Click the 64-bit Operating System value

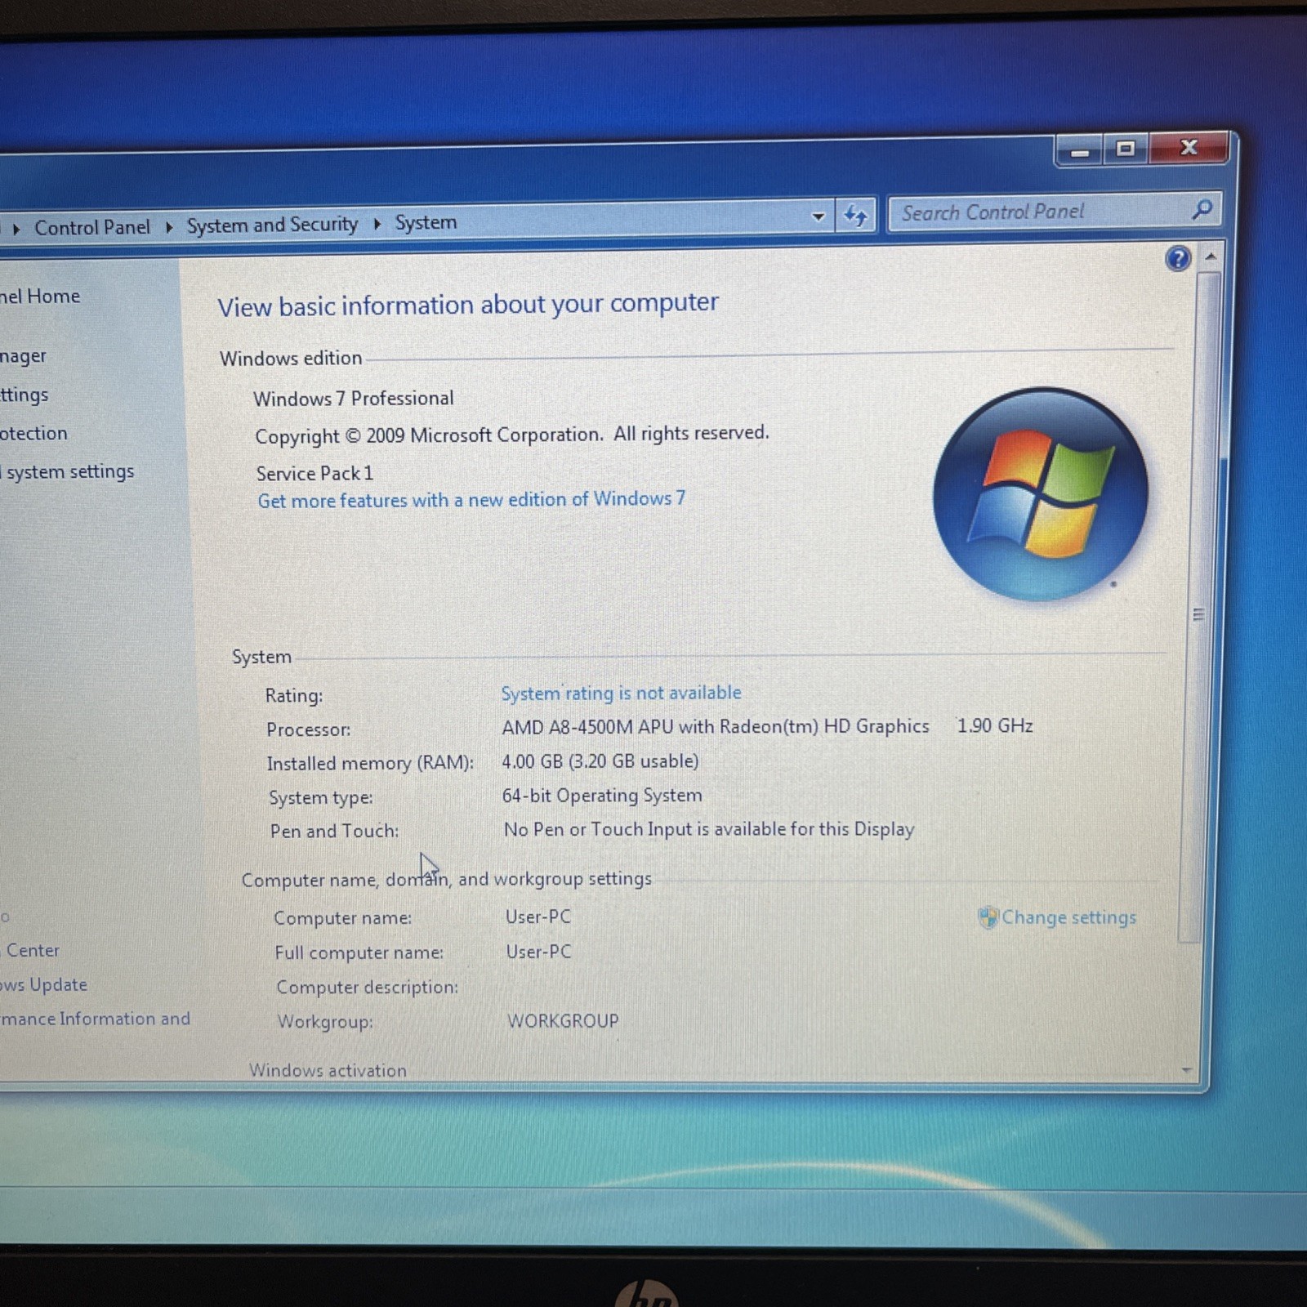pyautogui.click(x=602, y=796)
